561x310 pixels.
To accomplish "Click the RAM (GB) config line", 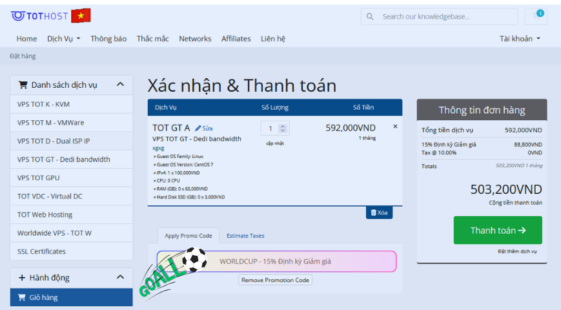I will click(x=181, y=189).
